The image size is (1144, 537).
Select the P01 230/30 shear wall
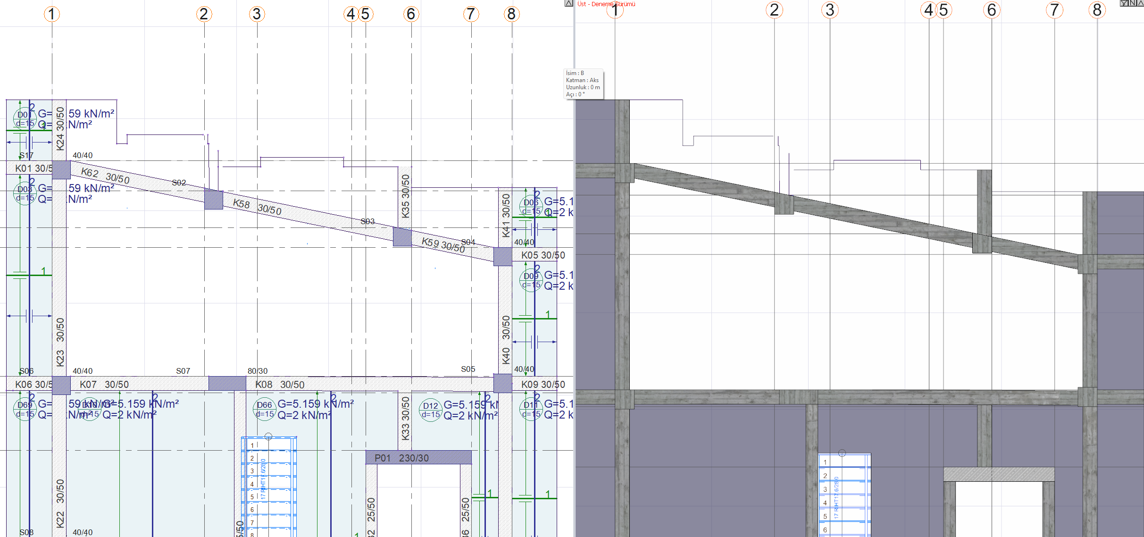tap(418, 457)
